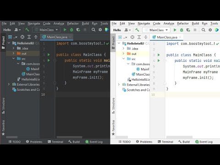Open Refactor menu in dark window
The width and height of the screenshot is (220, 165).
(x=73, y=23)
